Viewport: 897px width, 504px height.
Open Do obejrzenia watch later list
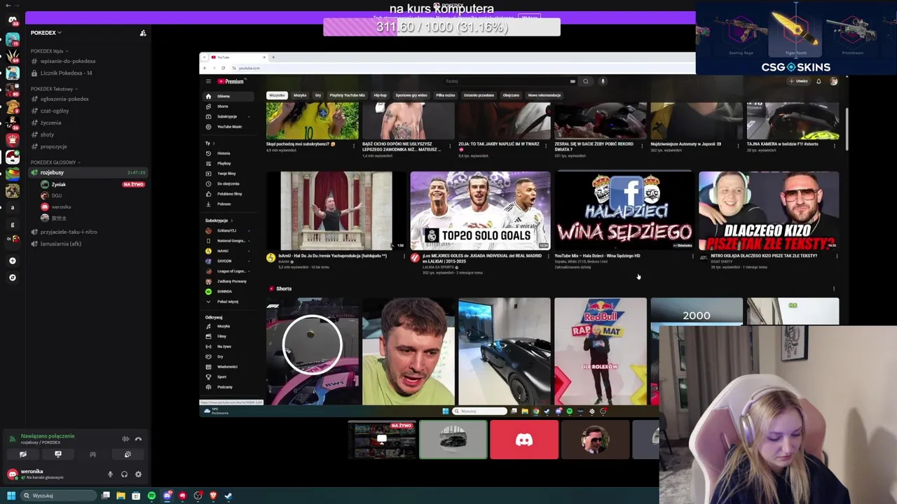pos(228,183)
